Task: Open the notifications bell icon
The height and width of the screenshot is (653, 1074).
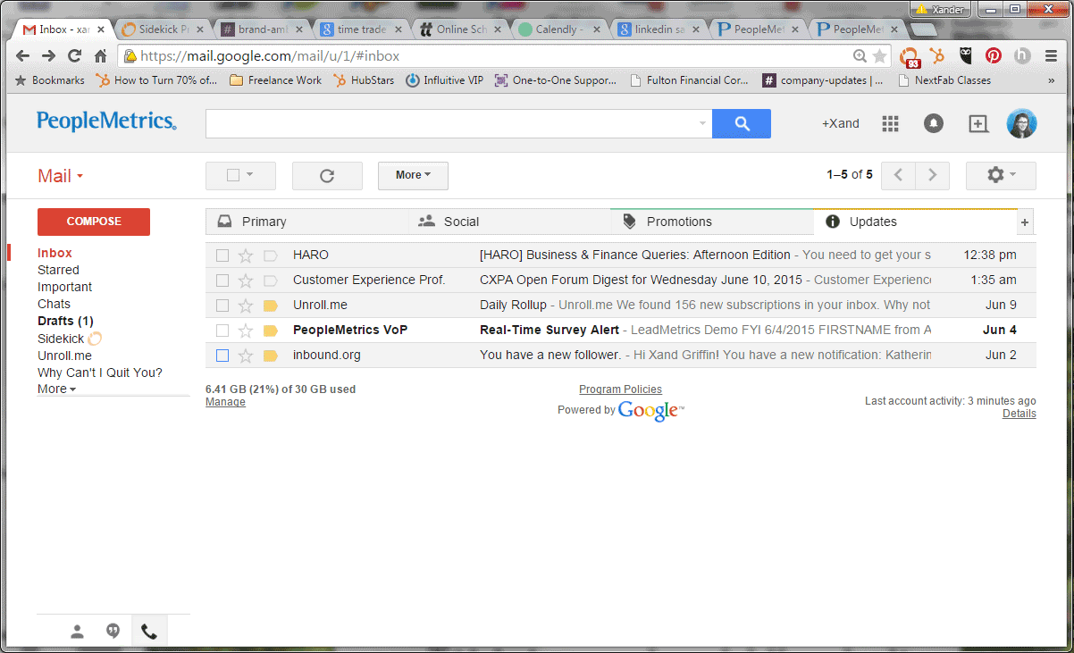Action: 934,124
